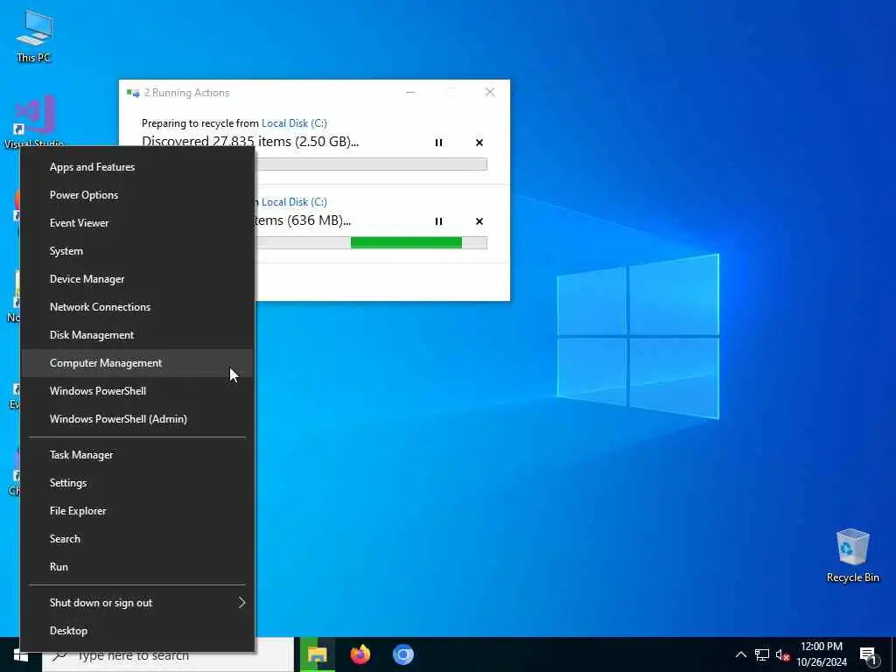Viewport: 896px width, 672px height.
Task: Open Settings from the menu
Action: [137, 483]
